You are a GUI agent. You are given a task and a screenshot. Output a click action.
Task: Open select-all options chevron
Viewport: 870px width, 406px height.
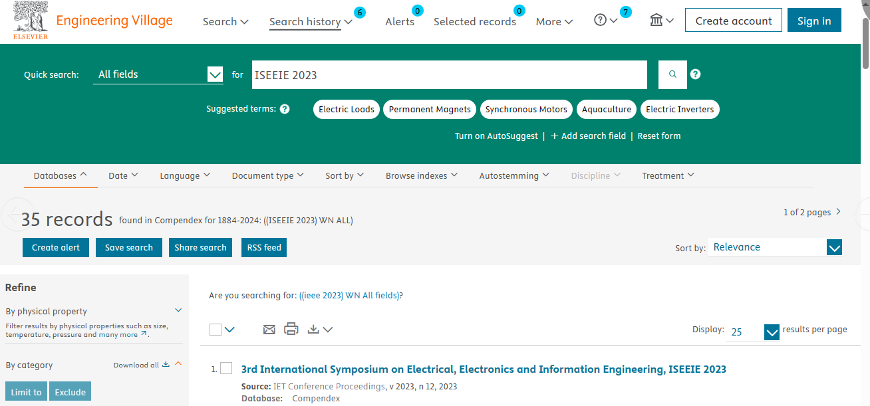[x=229, y=329]
